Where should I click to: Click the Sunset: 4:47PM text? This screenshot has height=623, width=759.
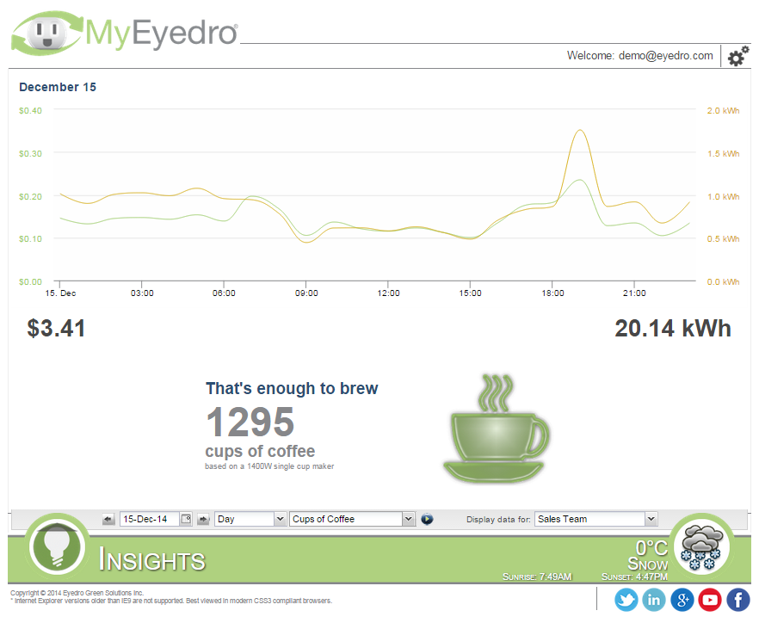(x=634, y=577)
